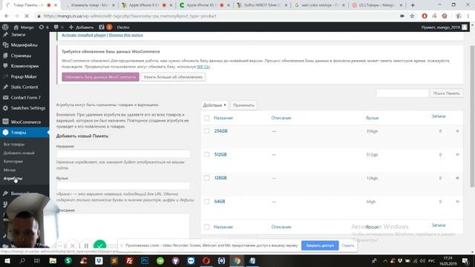Open Категории submenu item
475x267 pixels.
pos(13,162)
